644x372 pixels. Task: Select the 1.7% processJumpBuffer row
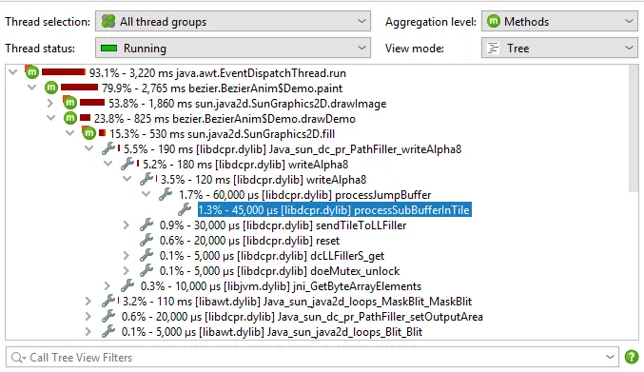tap(304, 195)
